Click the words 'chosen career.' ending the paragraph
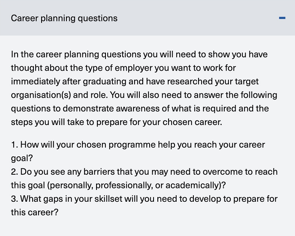 click(x=192, y=122)
